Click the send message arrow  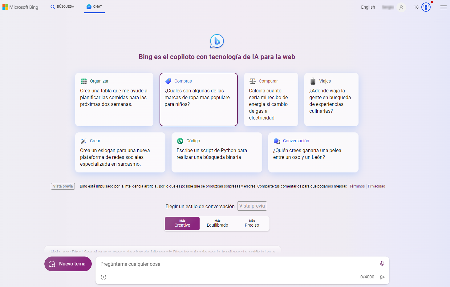coord(382,277)
